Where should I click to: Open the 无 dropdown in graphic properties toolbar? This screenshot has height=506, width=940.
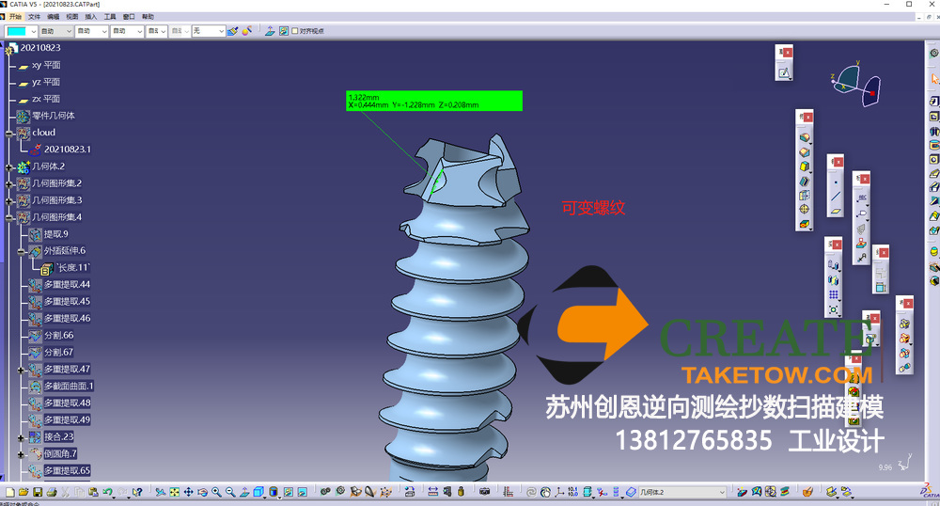tap(221, 31)
